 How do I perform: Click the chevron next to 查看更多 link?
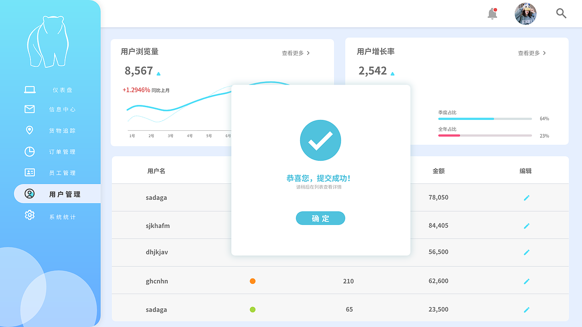[x=308, y=53]
